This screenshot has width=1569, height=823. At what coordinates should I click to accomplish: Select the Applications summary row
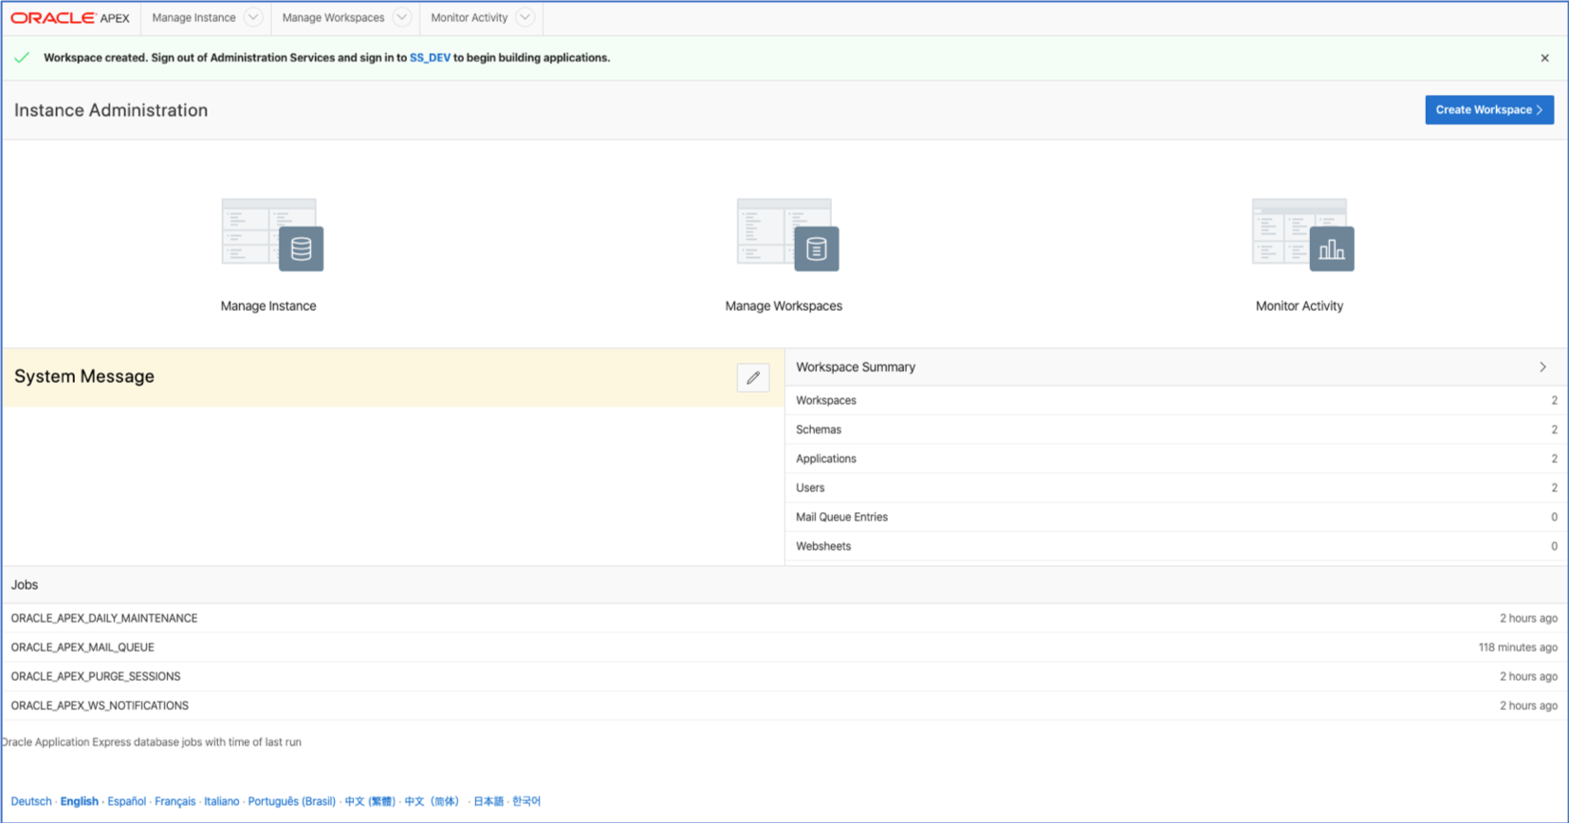tap(1176, 459)
